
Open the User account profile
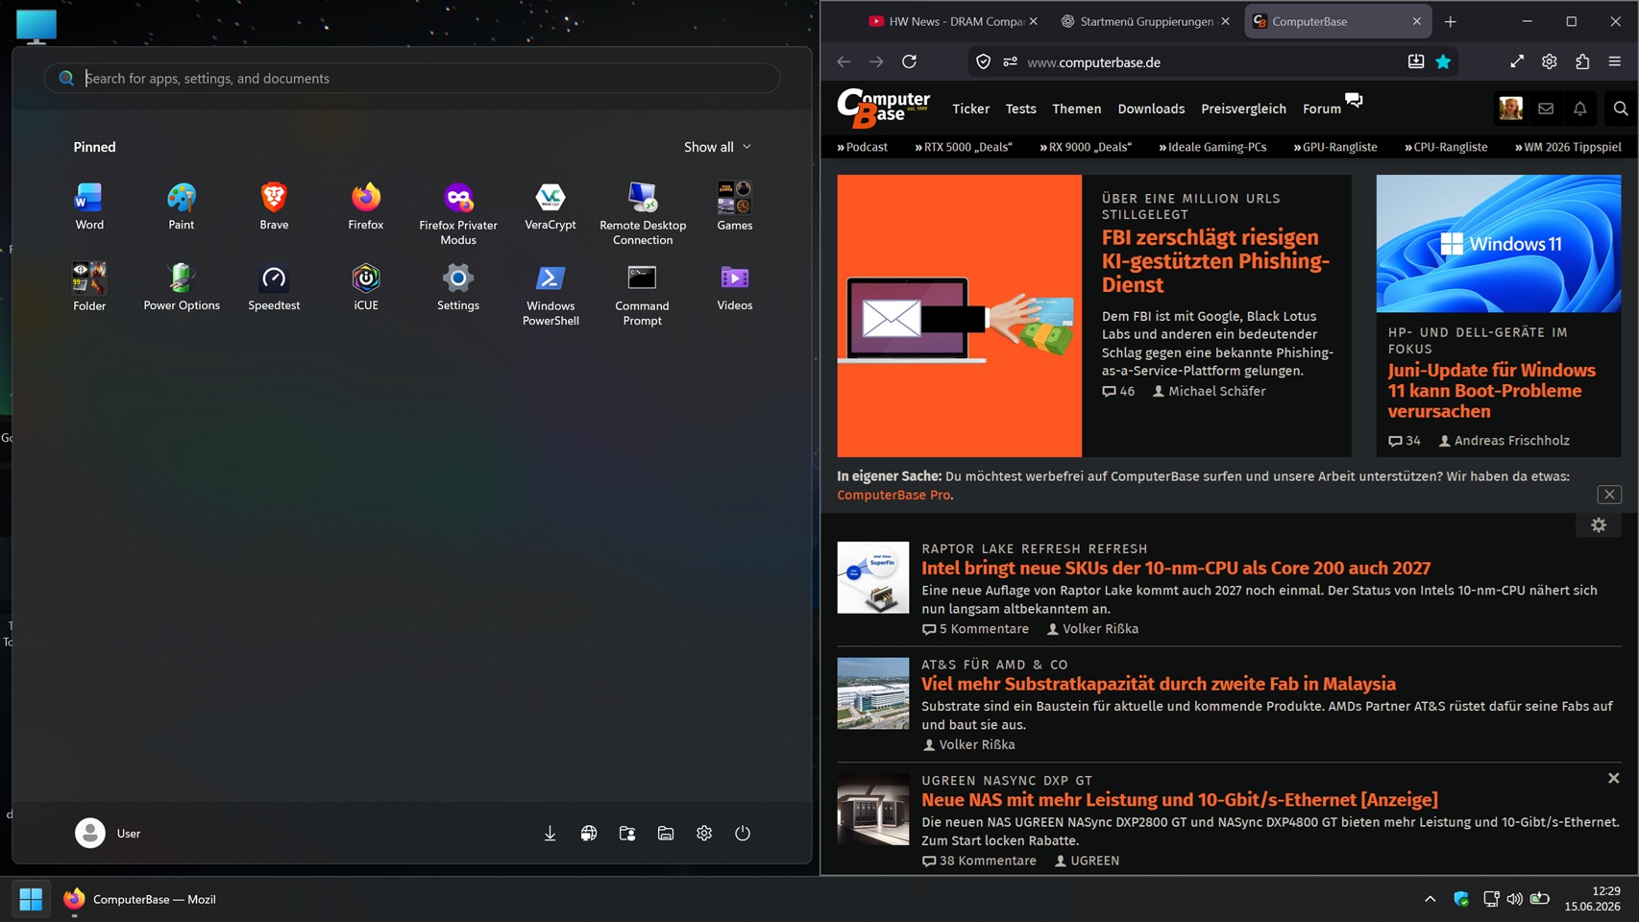(x=108, y=833)
